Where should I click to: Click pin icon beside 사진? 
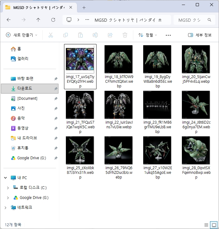pyautogui.click(x=56, y=108)
